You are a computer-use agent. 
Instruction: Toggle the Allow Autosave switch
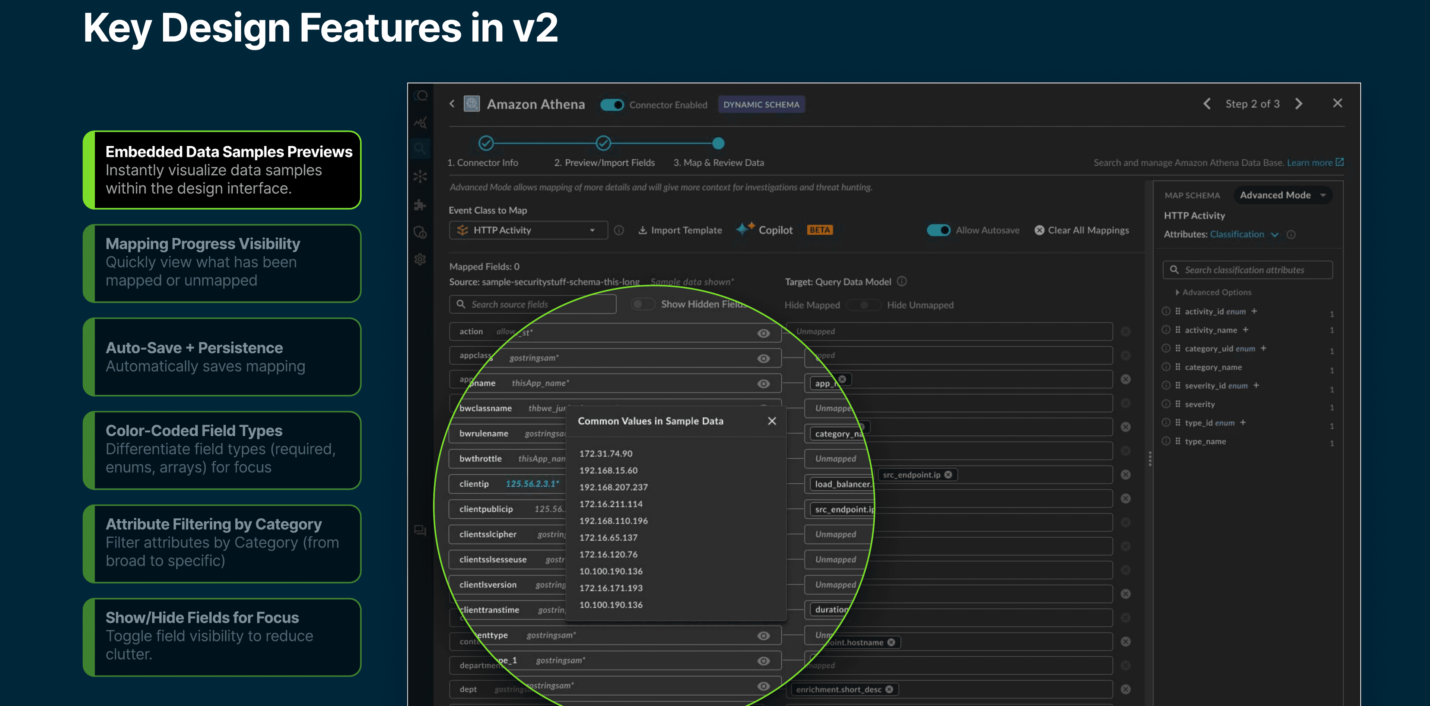[939, 230]
